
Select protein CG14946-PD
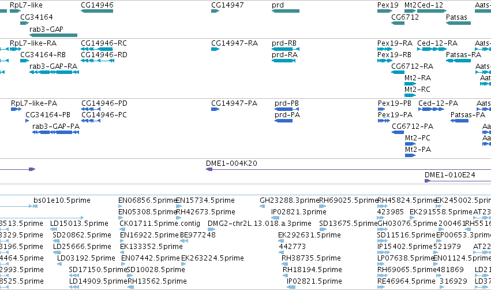[x=91, y=109]
